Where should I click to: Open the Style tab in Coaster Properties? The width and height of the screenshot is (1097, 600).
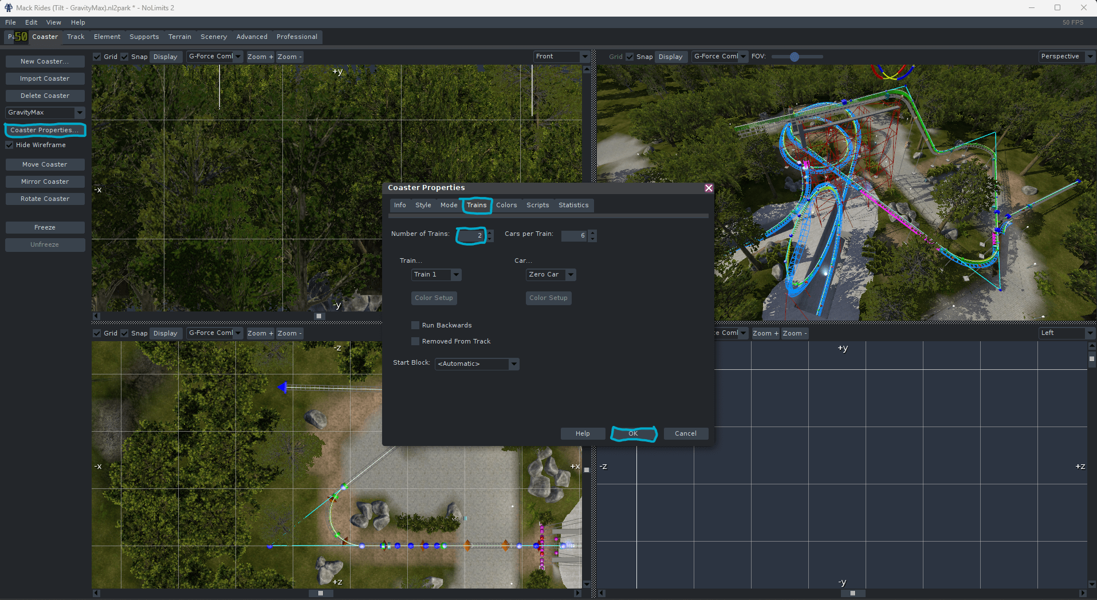click(423, 205)
